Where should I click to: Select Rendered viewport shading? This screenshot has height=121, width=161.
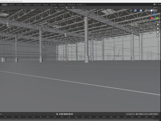coord(156,10)
